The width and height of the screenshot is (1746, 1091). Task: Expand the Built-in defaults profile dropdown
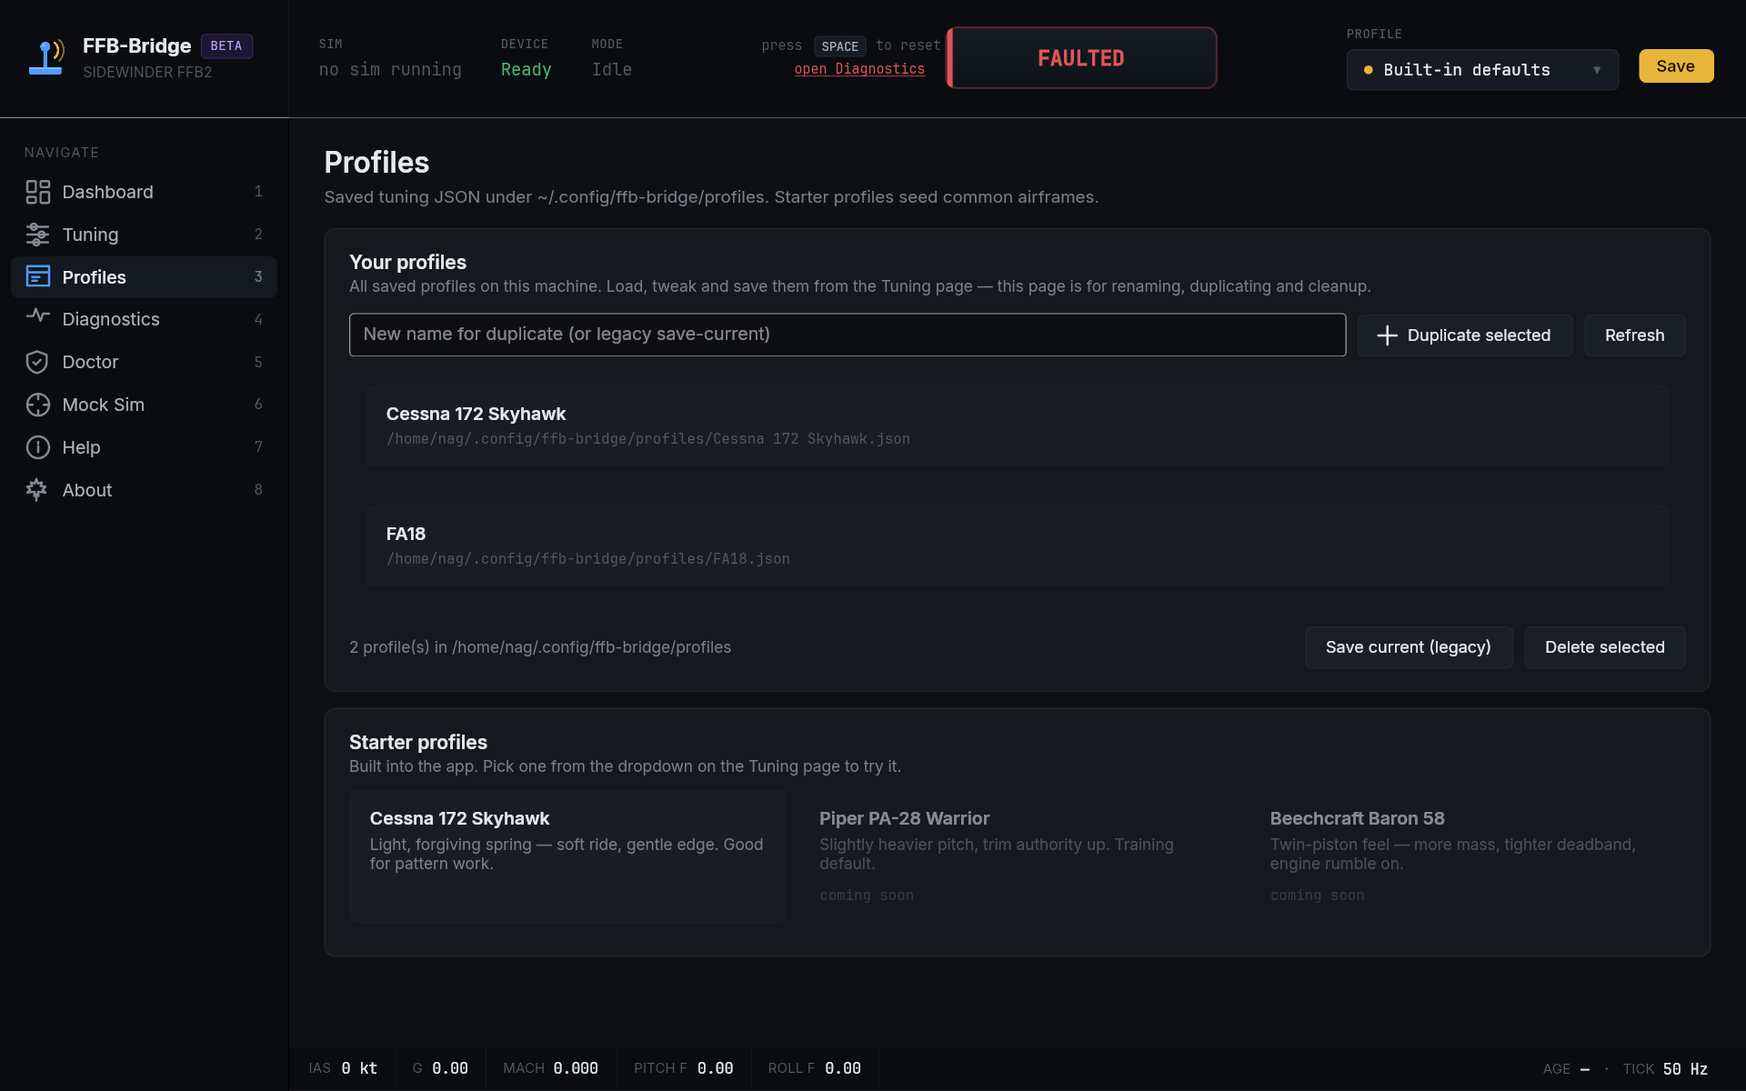[1466, 70]
